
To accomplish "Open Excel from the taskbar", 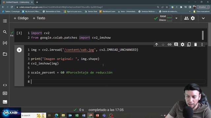I will [x=77, y=115].
